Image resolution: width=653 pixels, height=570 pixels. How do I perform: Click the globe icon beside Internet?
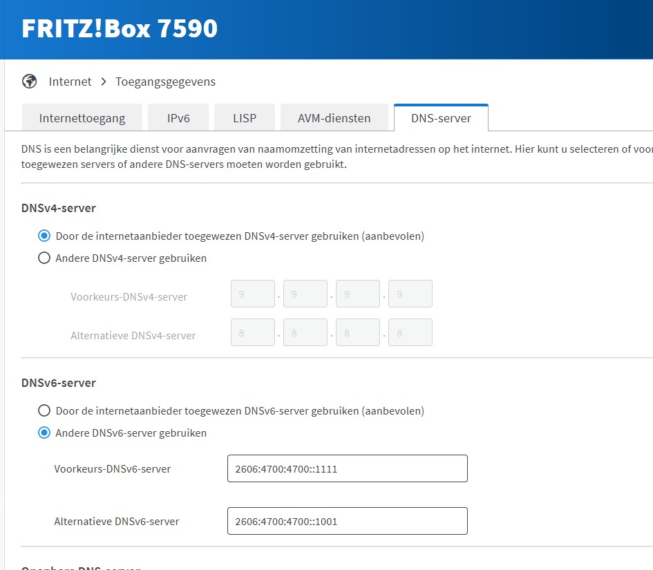click(29, 82)
